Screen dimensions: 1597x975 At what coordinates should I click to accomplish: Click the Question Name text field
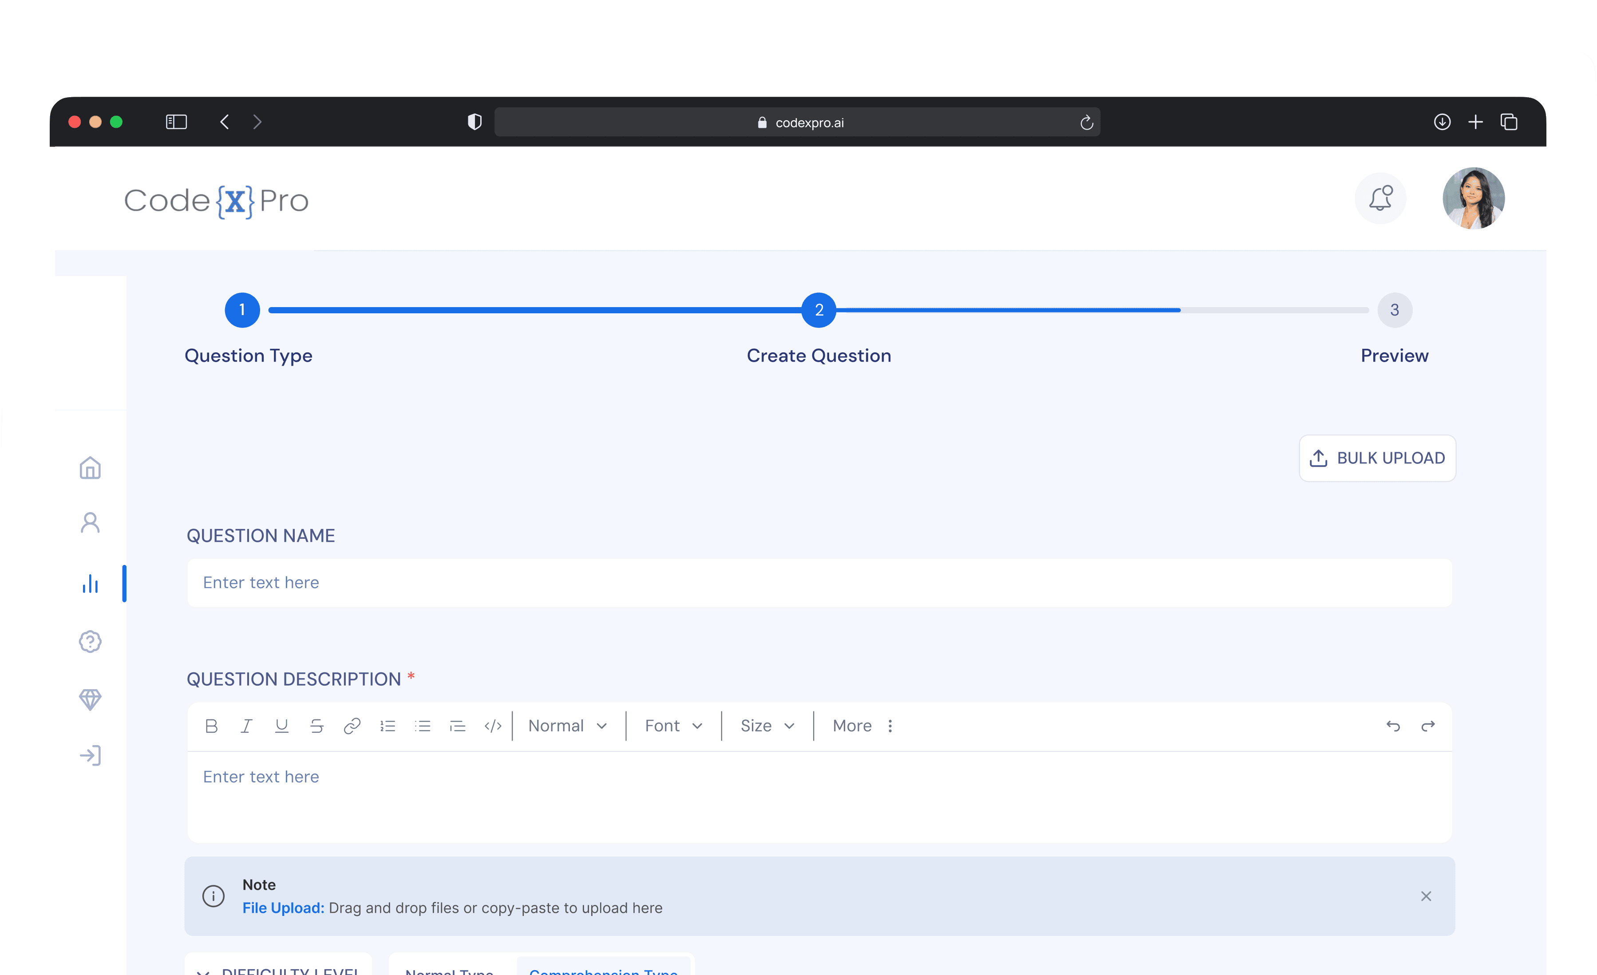click(819, 582)
